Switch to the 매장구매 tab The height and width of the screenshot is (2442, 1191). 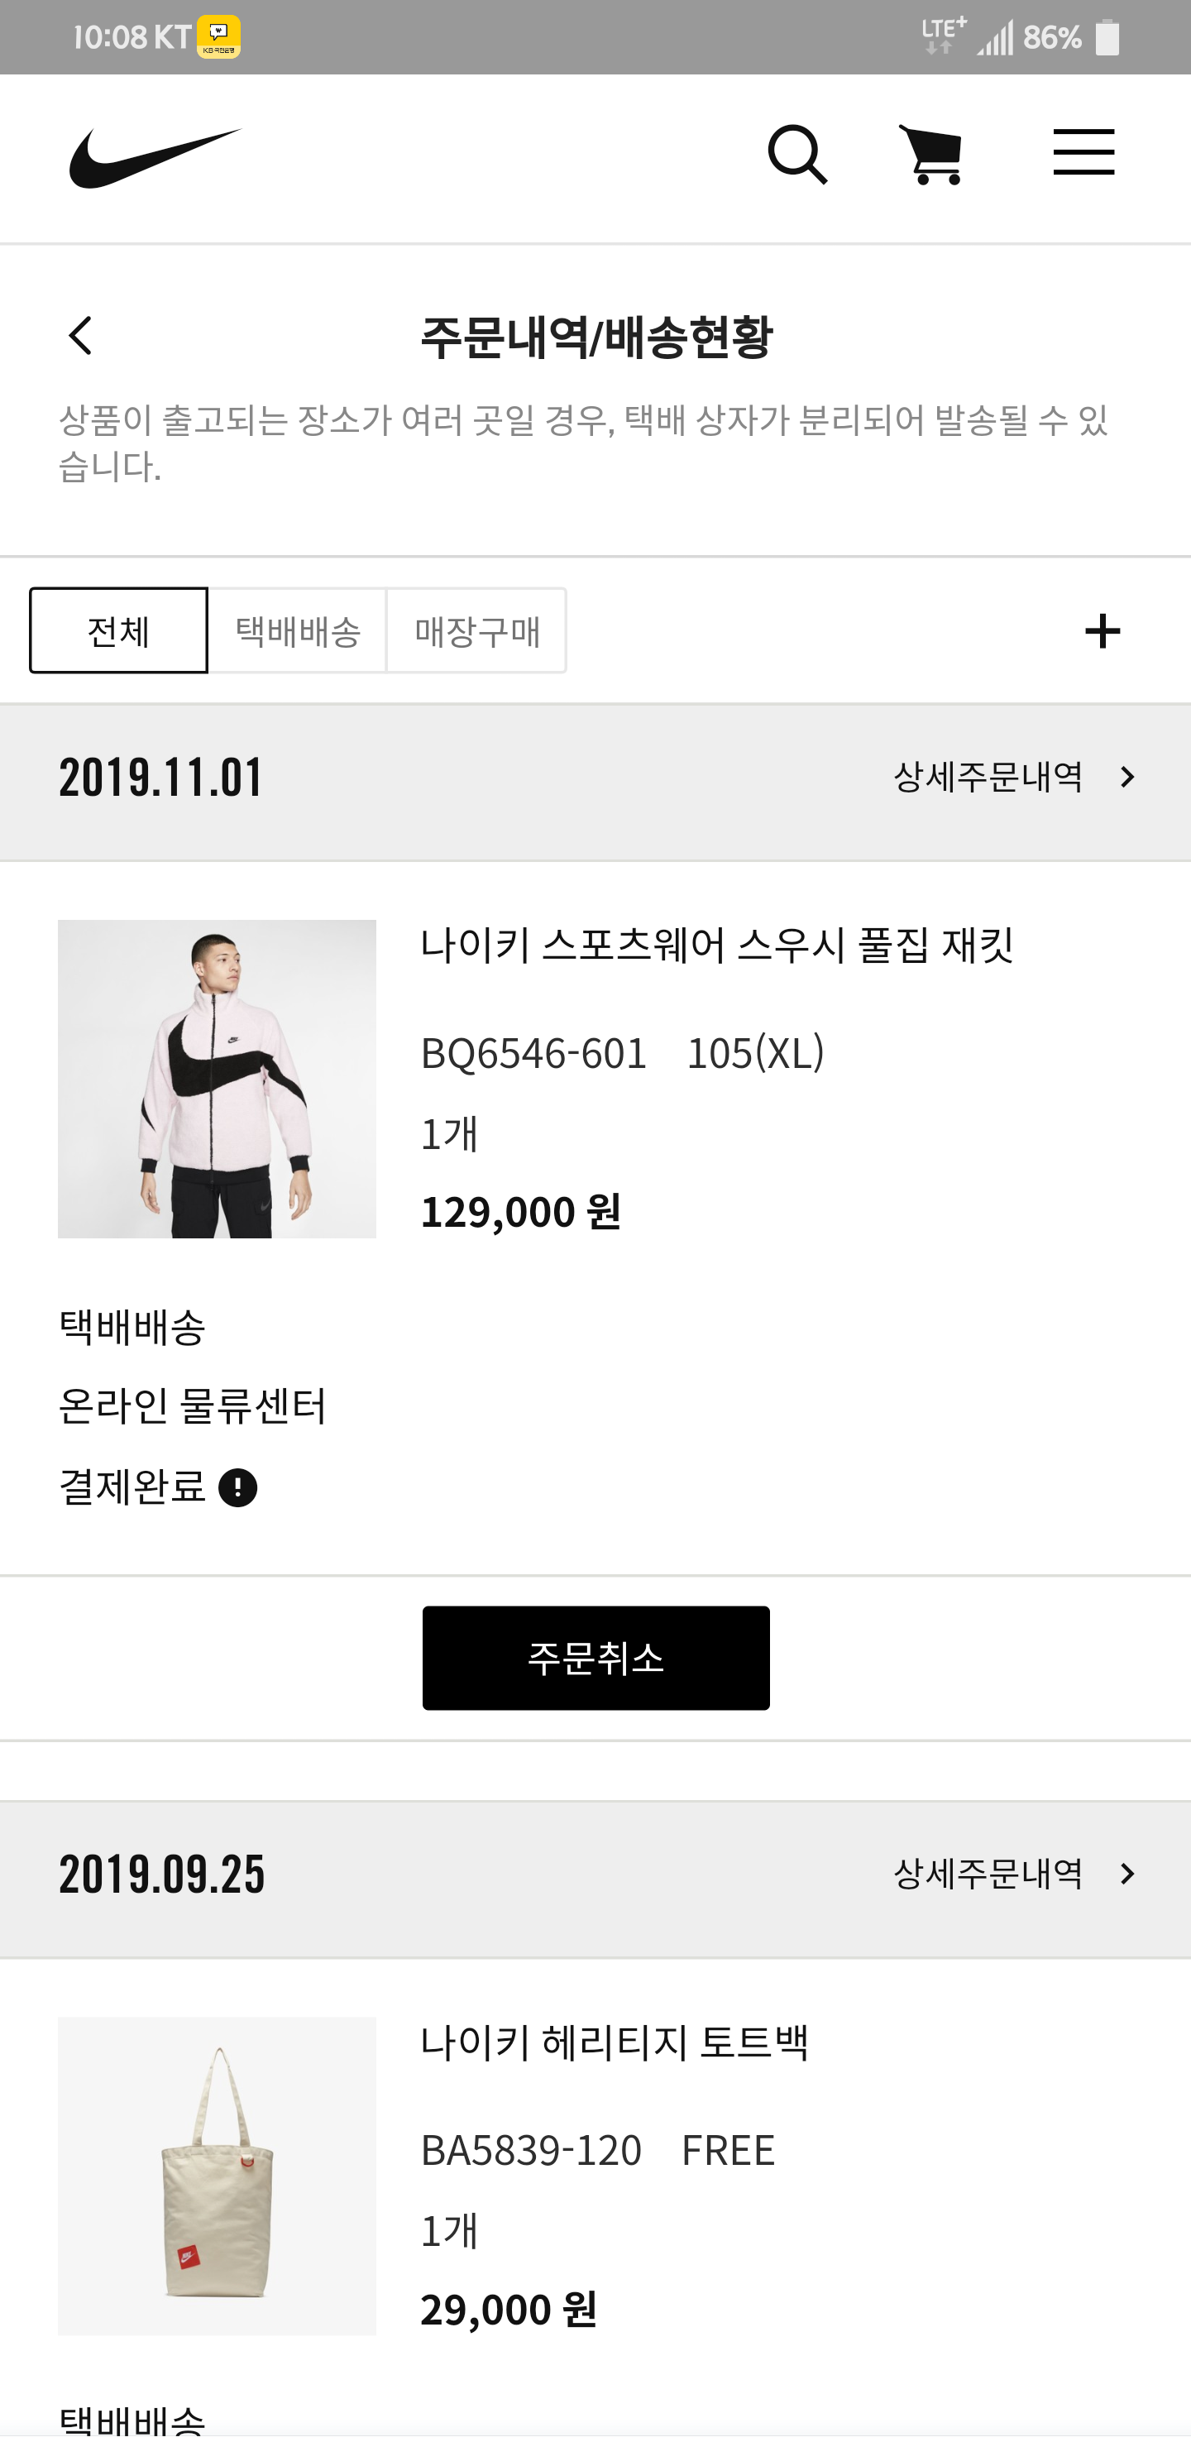pyautogui.click(x=476, y=631)
